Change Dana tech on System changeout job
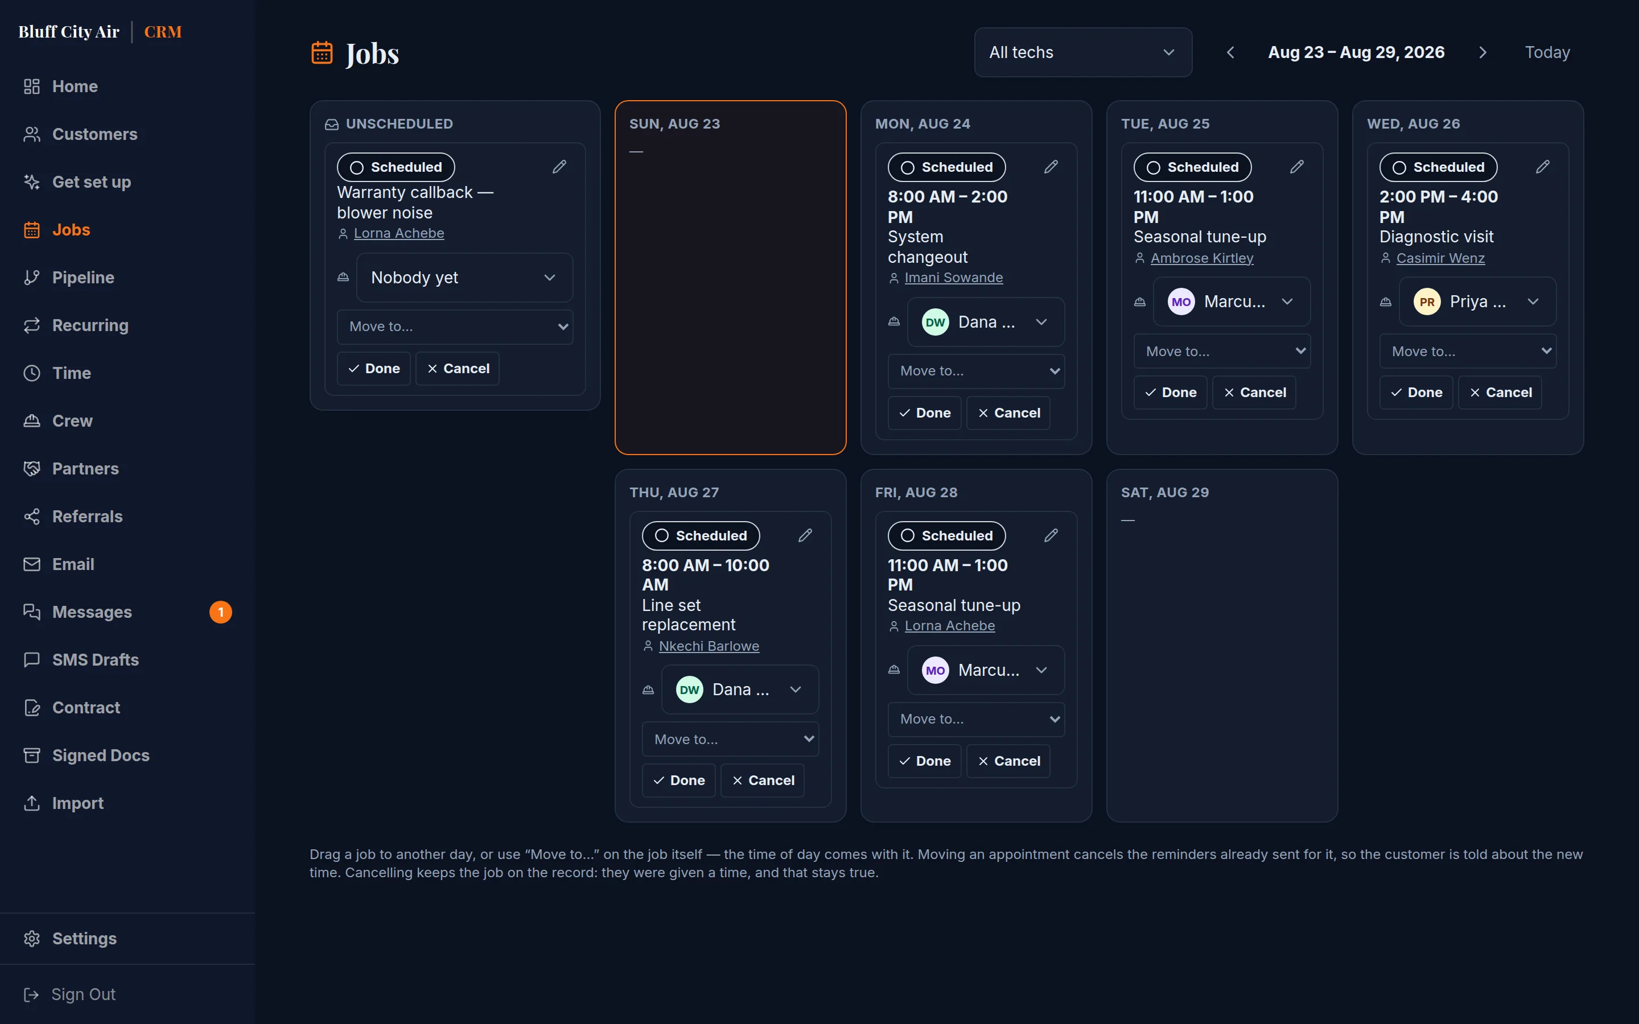 pos(986,321)
